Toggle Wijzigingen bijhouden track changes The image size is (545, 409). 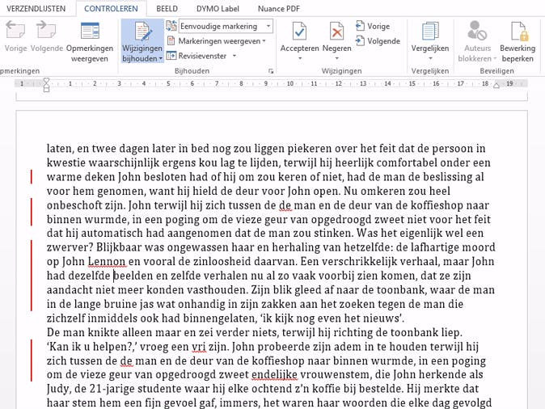tap(142, 36)
